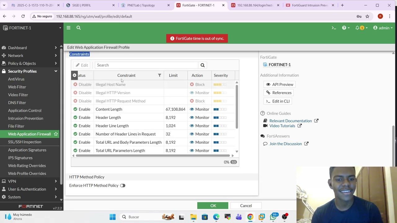Image resolution: width=397 pixels, height=223 pixels.
Task: Expand the User & Authentication menu
Action: [29, 189]
